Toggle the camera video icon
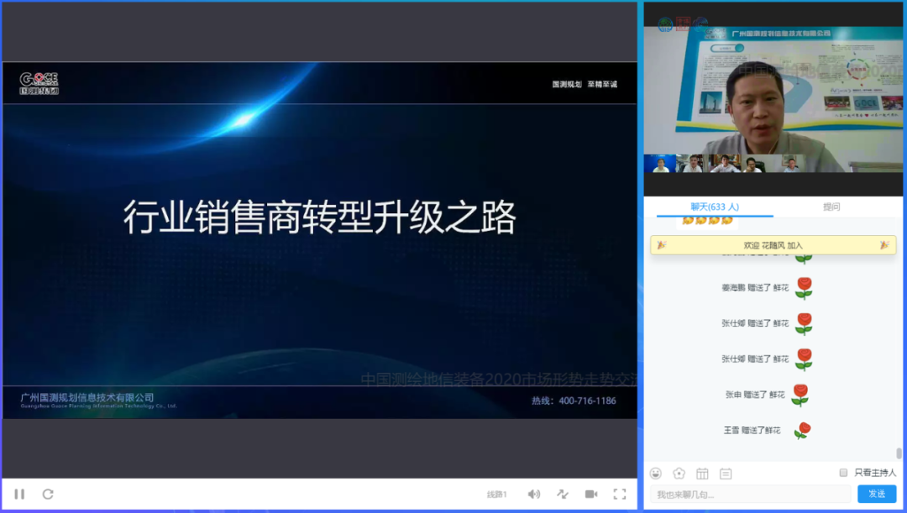The height and width of the screenshot is (513, 907). pos(591,494)
